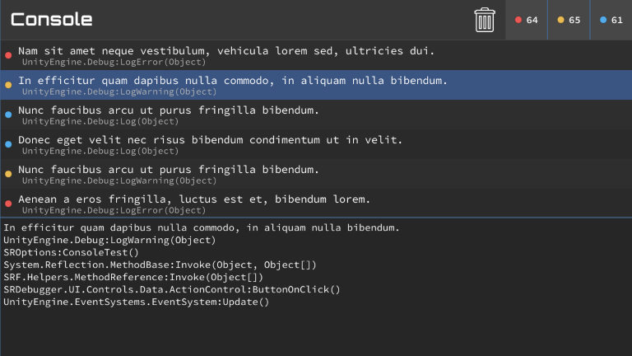
Task: Select the warning 'Nunc faucibus arcu' log entry
Action: click(316, 174)
